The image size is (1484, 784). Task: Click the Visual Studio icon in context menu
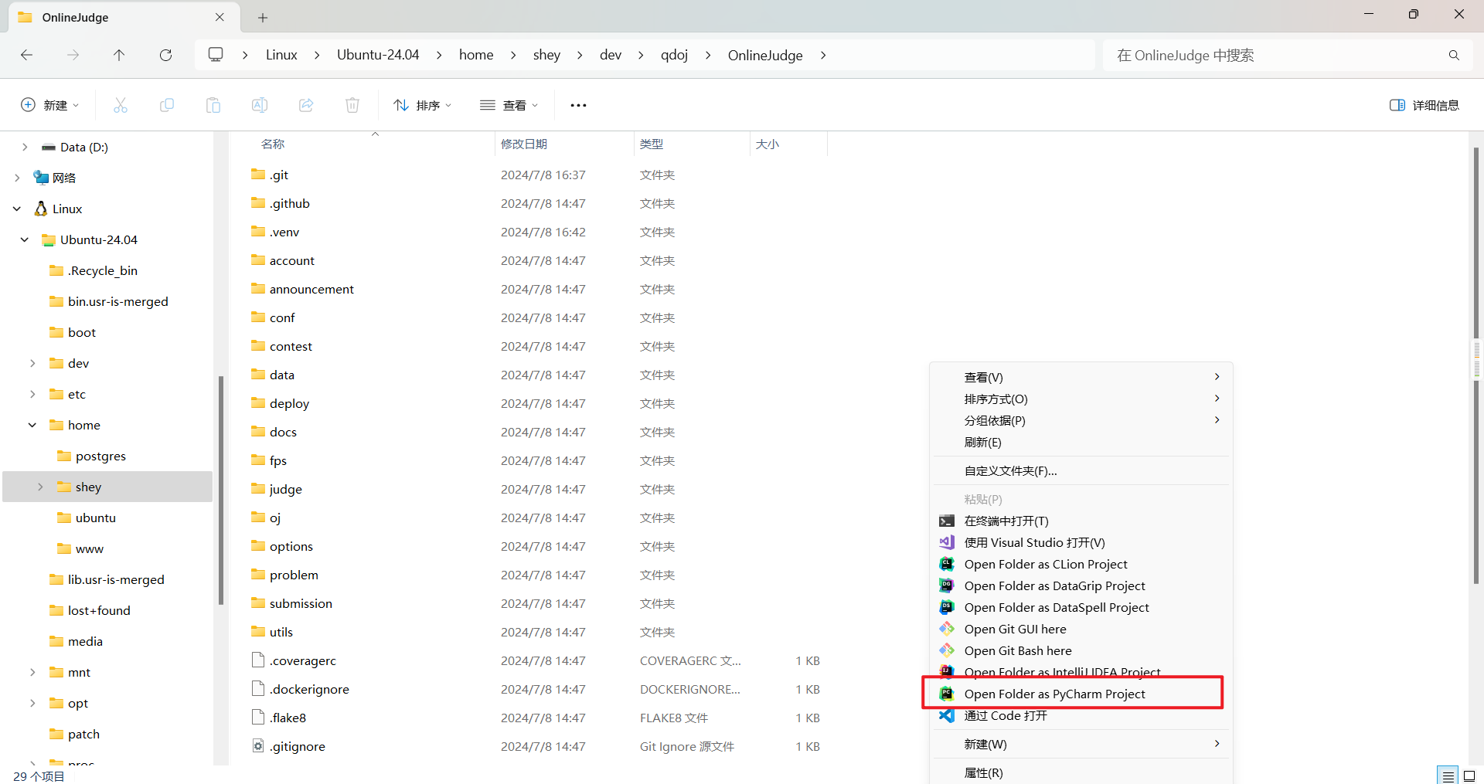947,543
